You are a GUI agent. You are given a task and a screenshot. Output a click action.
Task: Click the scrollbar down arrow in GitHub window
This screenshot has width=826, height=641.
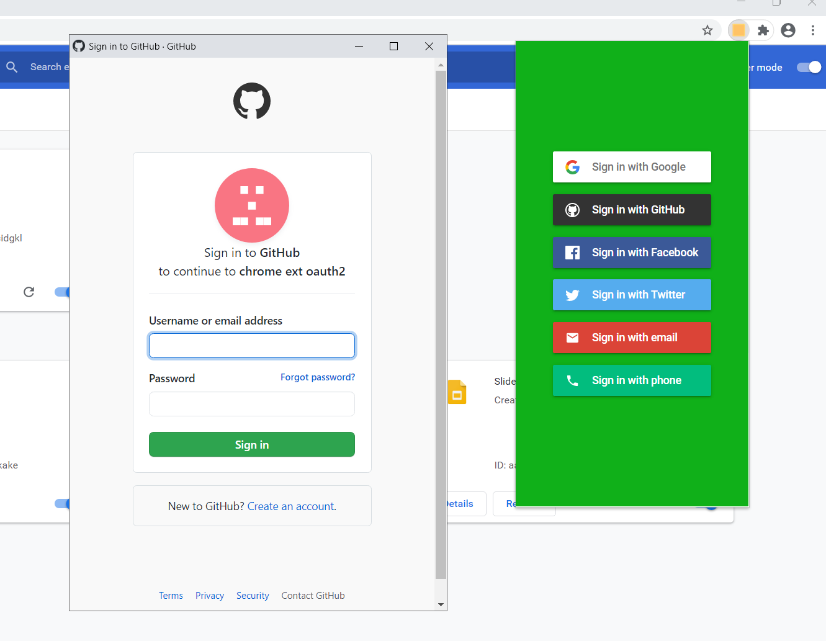click(441, 604)
